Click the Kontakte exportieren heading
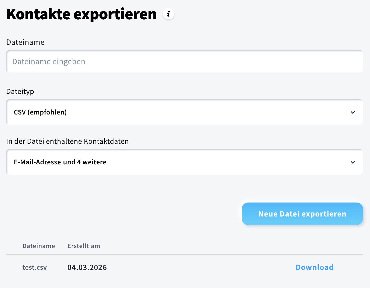The width and height of the screenshot is (370, 288). point(81,14)
